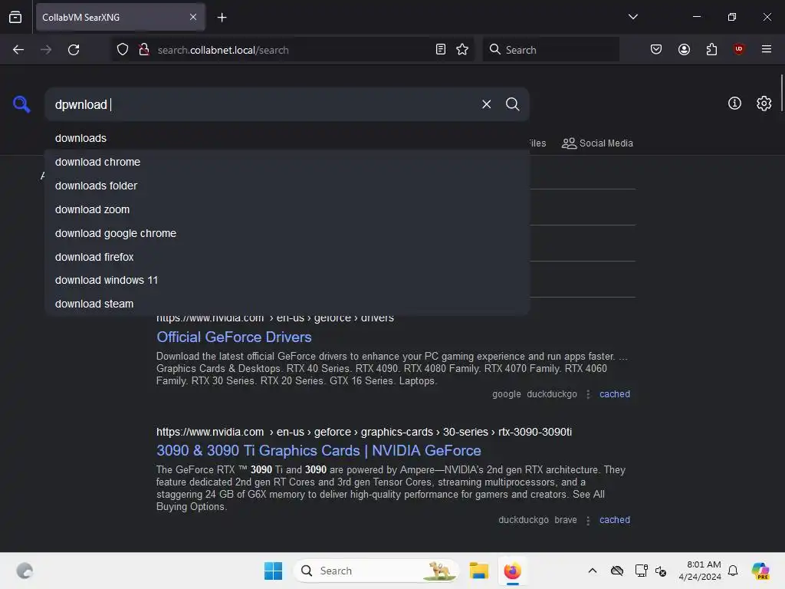Click the widgets icon at taskbar left
The height and width of the screenshot is (589, 785).
point(25,571)
